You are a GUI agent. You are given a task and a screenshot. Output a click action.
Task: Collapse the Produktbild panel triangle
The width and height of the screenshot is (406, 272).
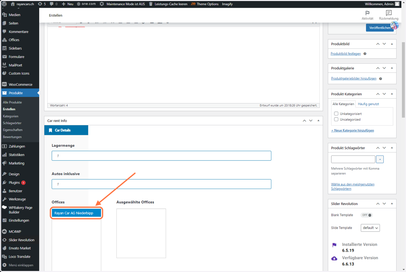point(392,44)
